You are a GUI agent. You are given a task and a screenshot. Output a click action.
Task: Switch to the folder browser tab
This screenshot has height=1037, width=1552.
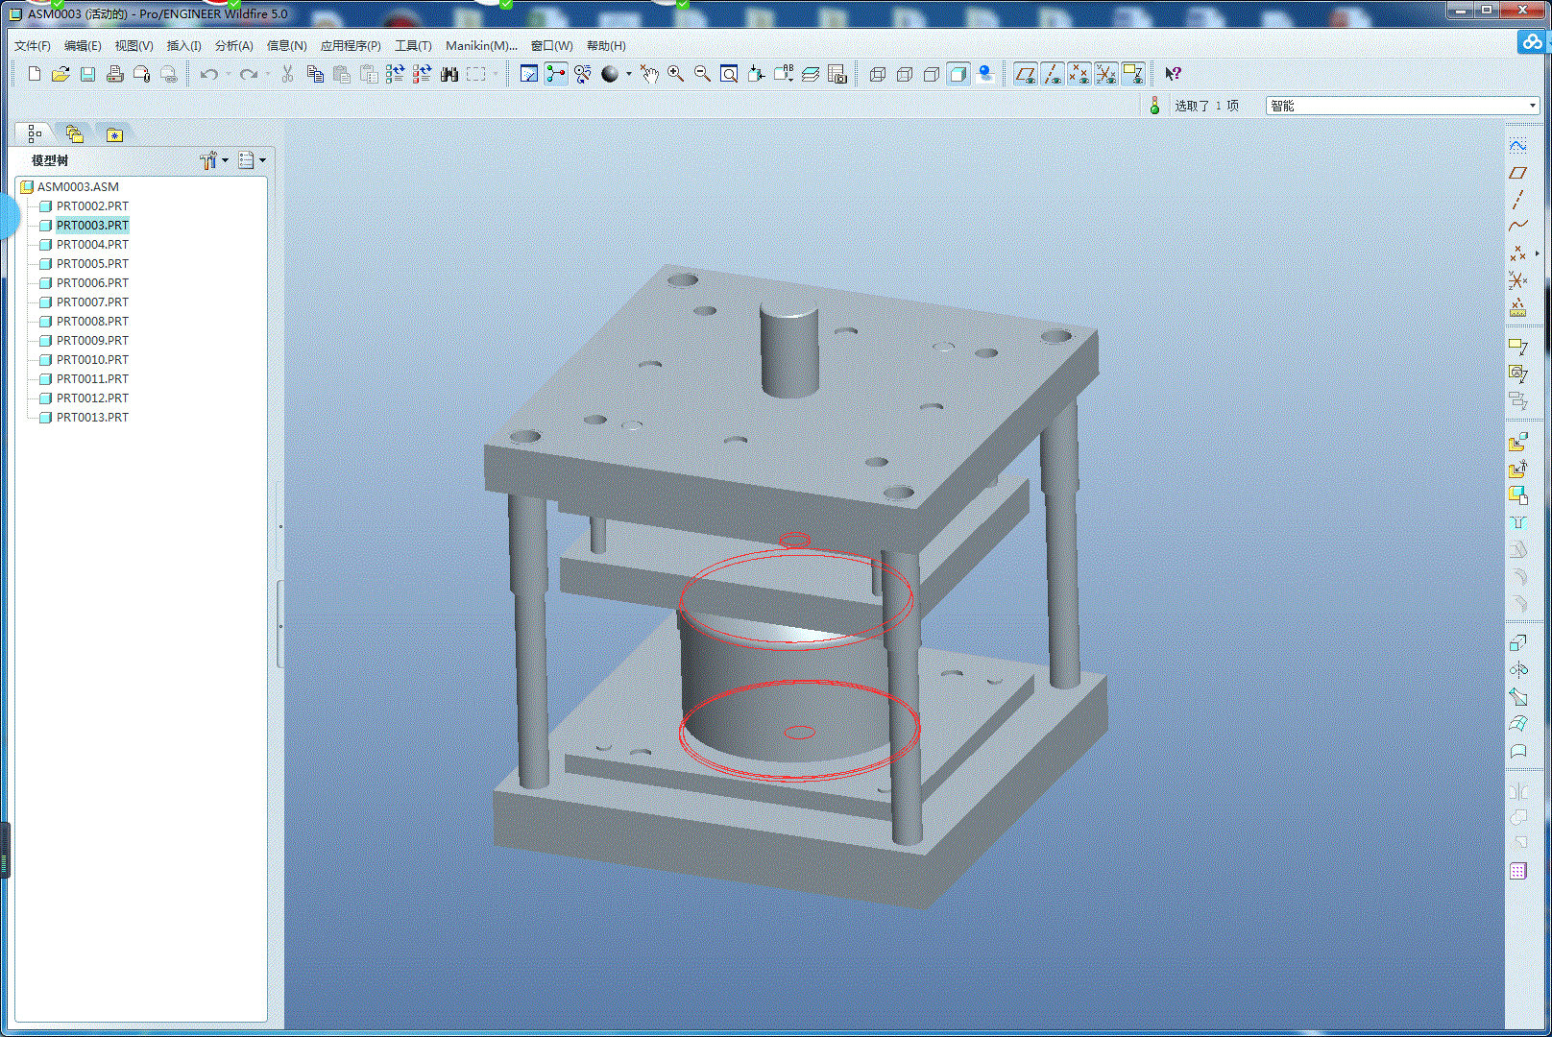(x=75, y=134)
